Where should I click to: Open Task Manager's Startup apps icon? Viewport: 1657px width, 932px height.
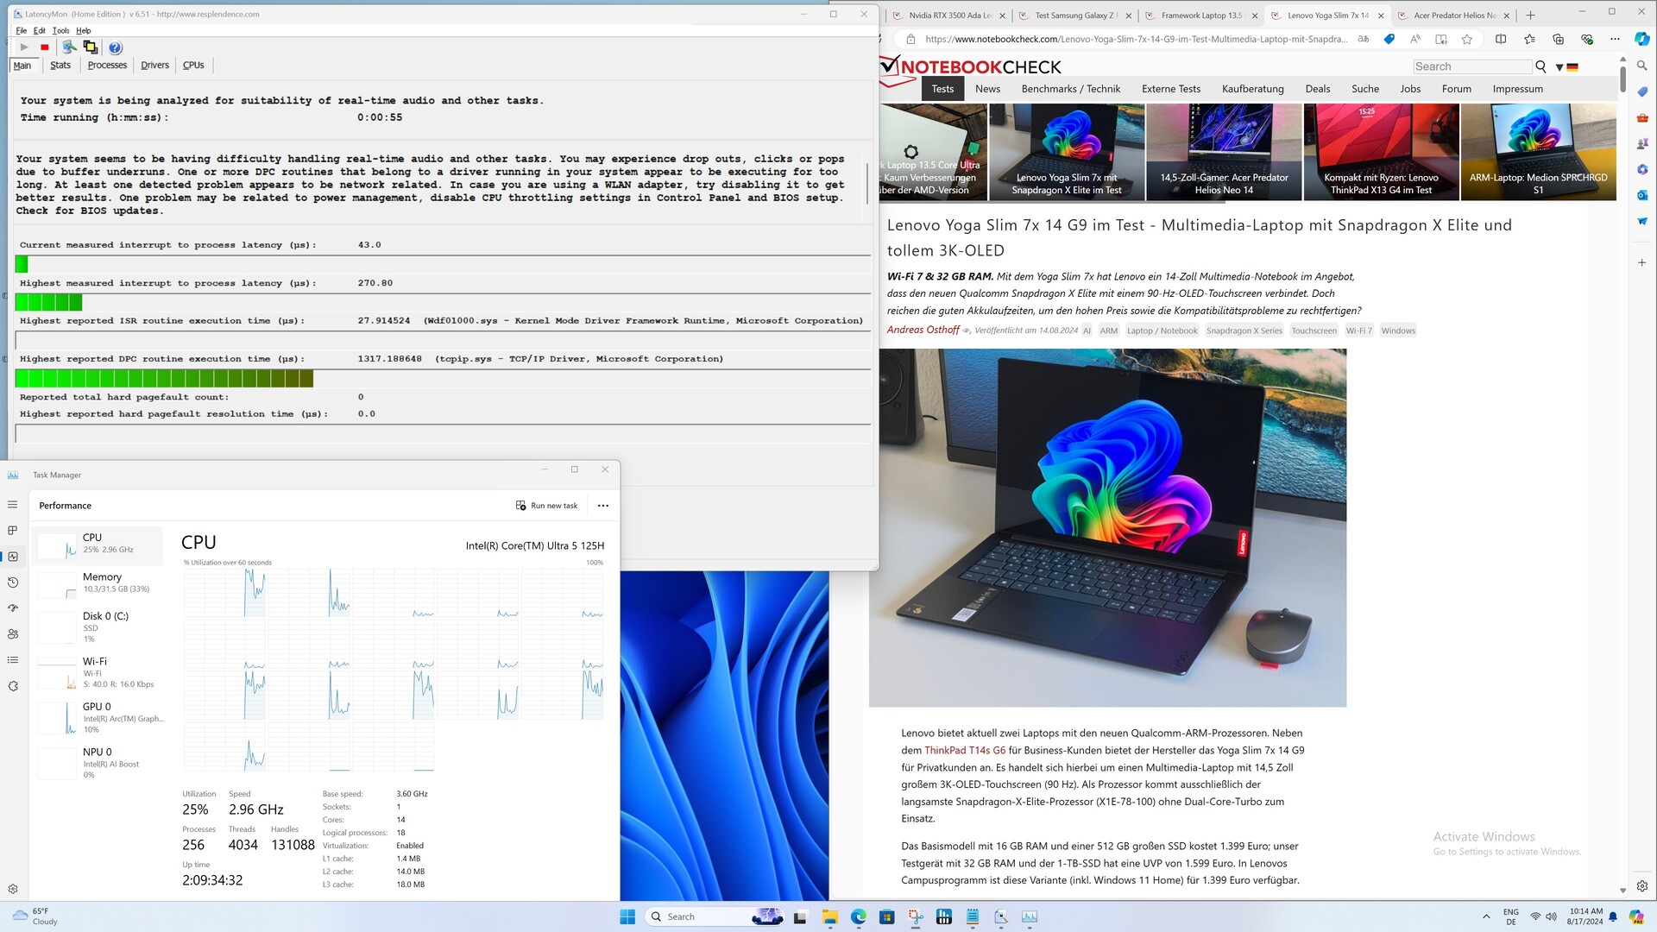tap(13, 608)
